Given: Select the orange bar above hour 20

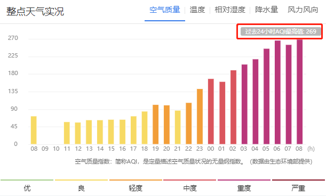Looking at the screenshot, I should point(166,125).
